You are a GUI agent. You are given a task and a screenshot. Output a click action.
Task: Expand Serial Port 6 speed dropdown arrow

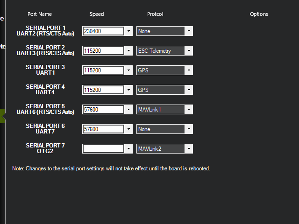(129, 129)
